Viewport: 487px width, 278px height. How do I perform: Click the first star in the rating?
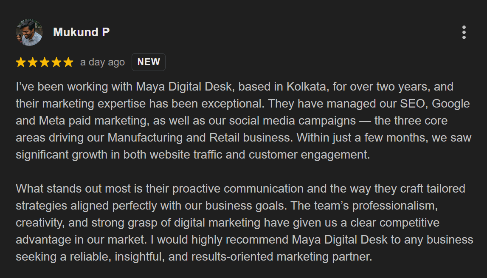(20, 62)
